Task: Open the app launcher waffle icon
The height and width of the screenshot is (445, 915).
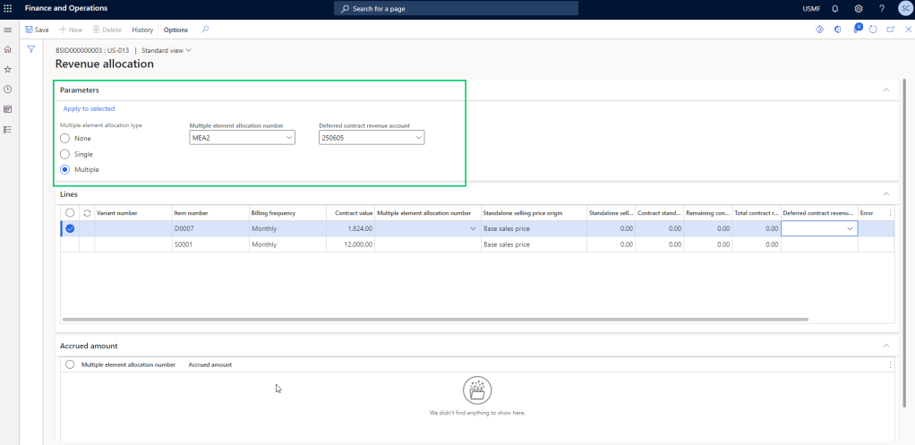Action: pos(8,8)
